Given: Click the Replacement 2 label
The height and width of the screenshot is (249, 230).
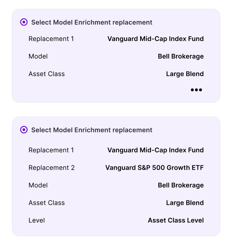Looking at the screenshot, I should click(x=52, y=168).
